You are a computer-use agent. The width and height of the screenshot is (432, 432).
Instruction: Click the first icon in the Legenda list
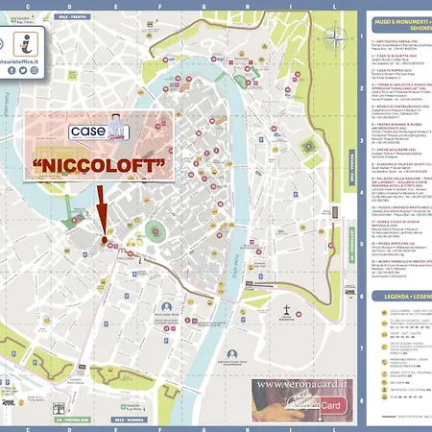pos(384,313)
